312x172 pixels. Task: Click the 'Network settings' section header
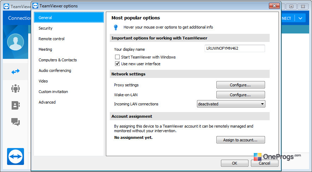pyautogui.click(x=190, y=74)
